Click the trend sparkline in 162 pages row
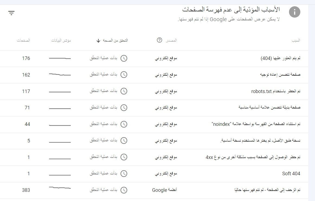Image resolution: width=315 pixels, height=201 pixels. pos(60,75)
